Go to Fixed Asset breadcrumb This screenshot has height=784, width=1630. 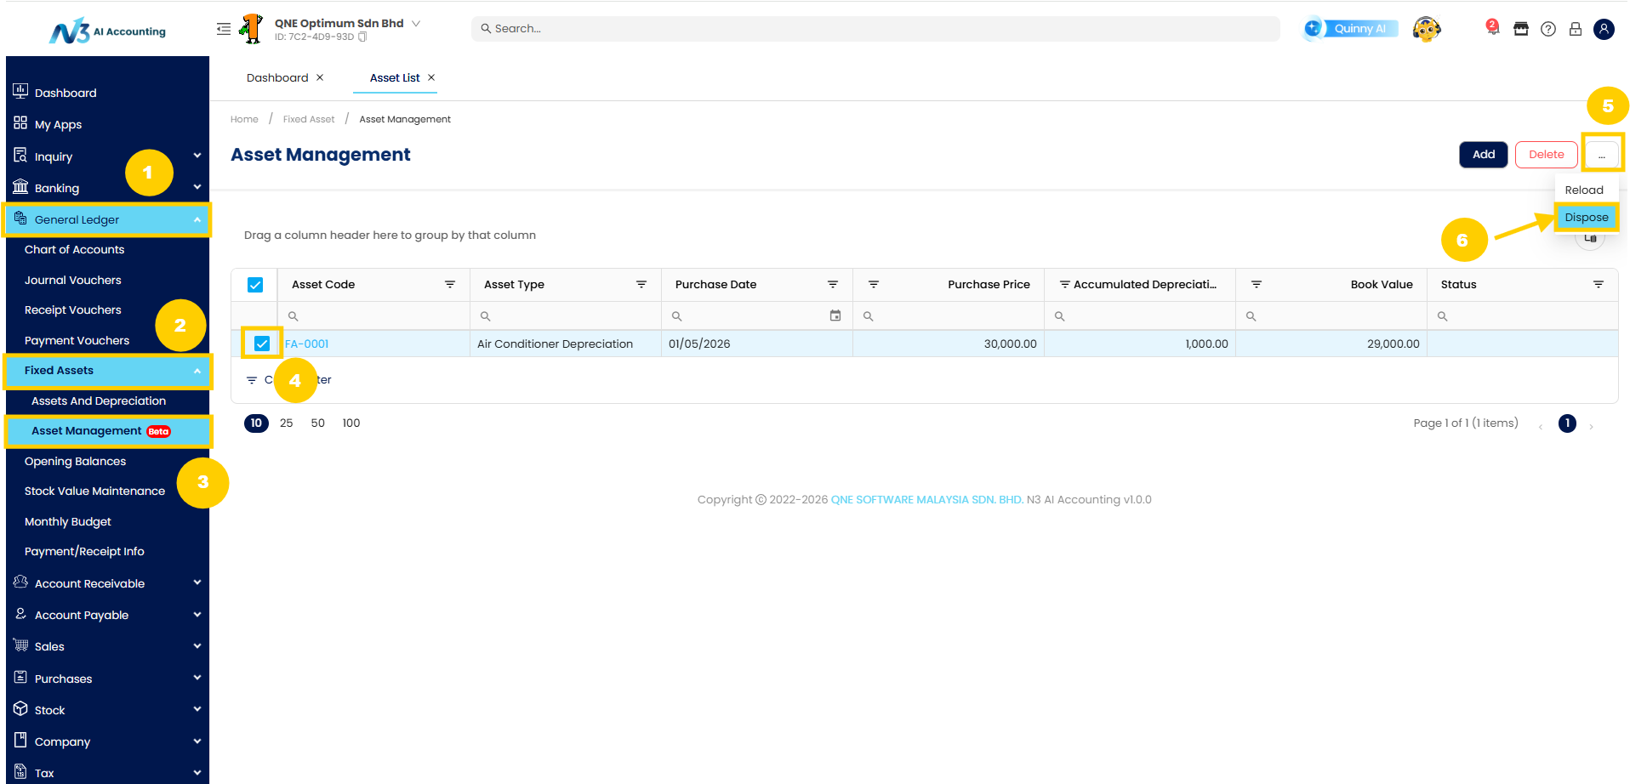click(309, 119)
